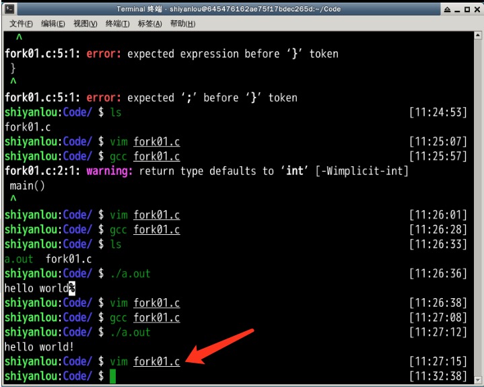Screen dimensions: 484x387
Task: Click the highlighted % after hello world
Action: click(x=72, y=289)
